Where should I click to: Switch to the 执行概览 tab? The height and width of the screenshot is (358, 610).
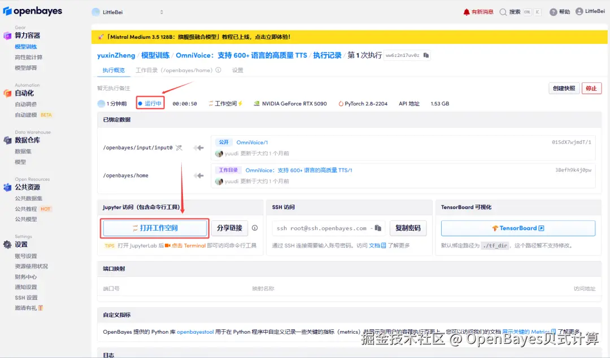pyautogui.click(x=114, y=70)
